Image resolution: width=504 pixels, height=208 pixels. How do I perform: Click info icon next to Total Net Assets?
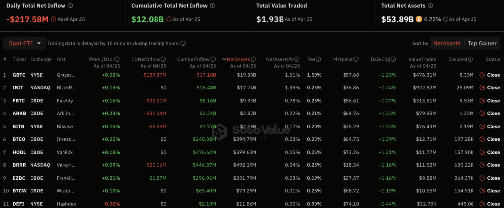tap(431, 6)
